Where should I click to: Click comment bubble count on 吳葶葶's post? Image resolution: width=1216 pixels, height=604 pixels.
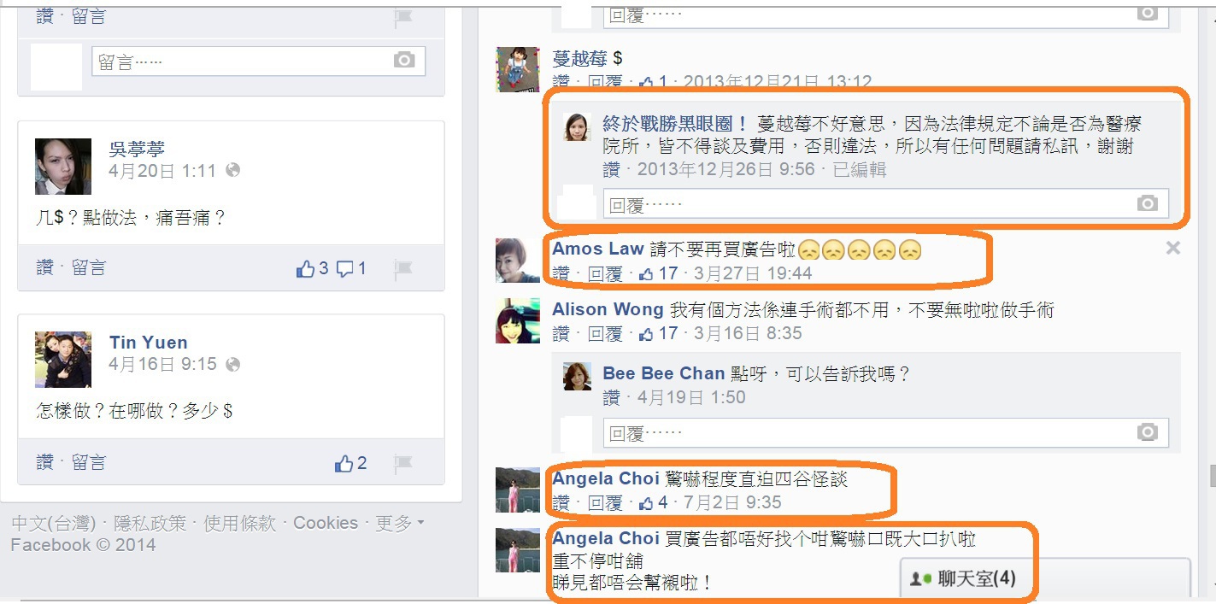351,268
